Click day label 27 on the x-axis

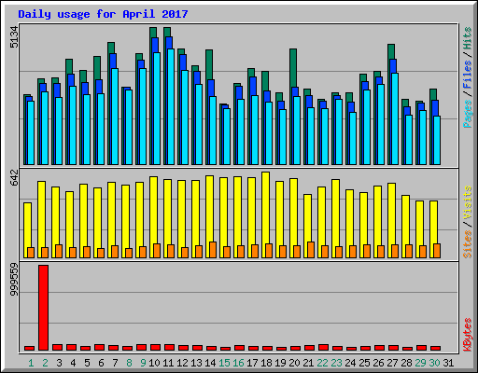click(x=392, y=363)
